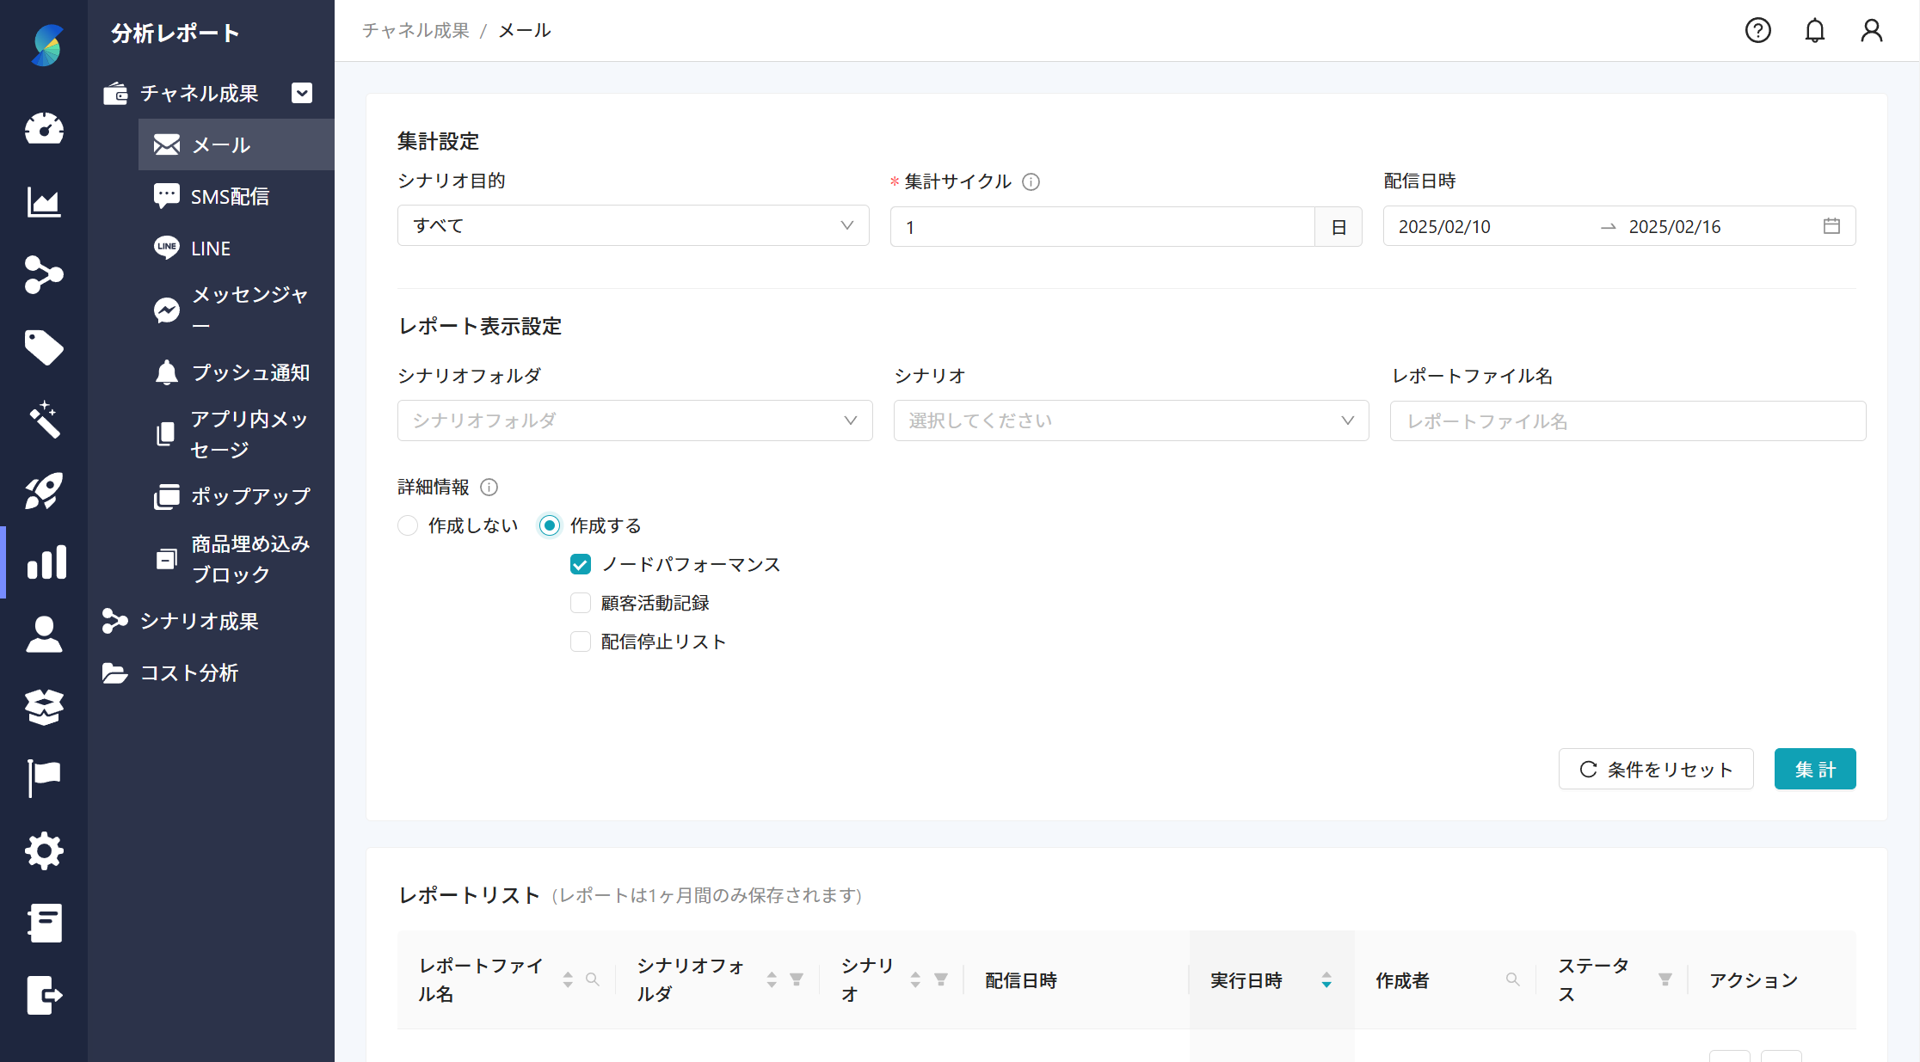The image size is (1920, 1062).
Task: Collapse the チャネル成果 section chevron
Action: (x=301, y=93)
